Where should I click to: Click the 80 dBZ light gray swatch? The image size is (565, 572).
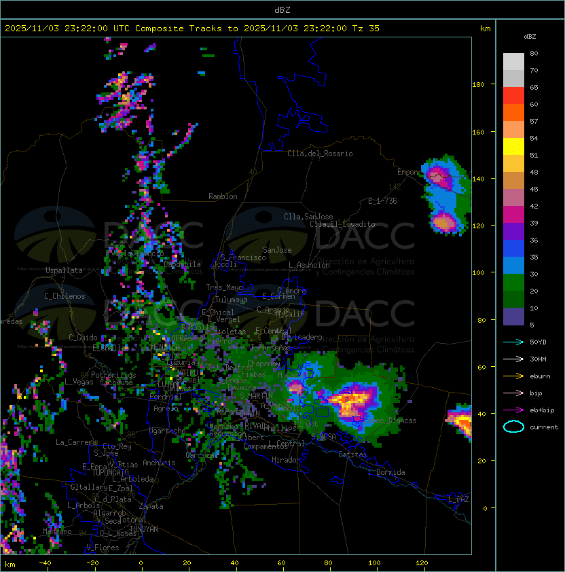coord(513,62)
